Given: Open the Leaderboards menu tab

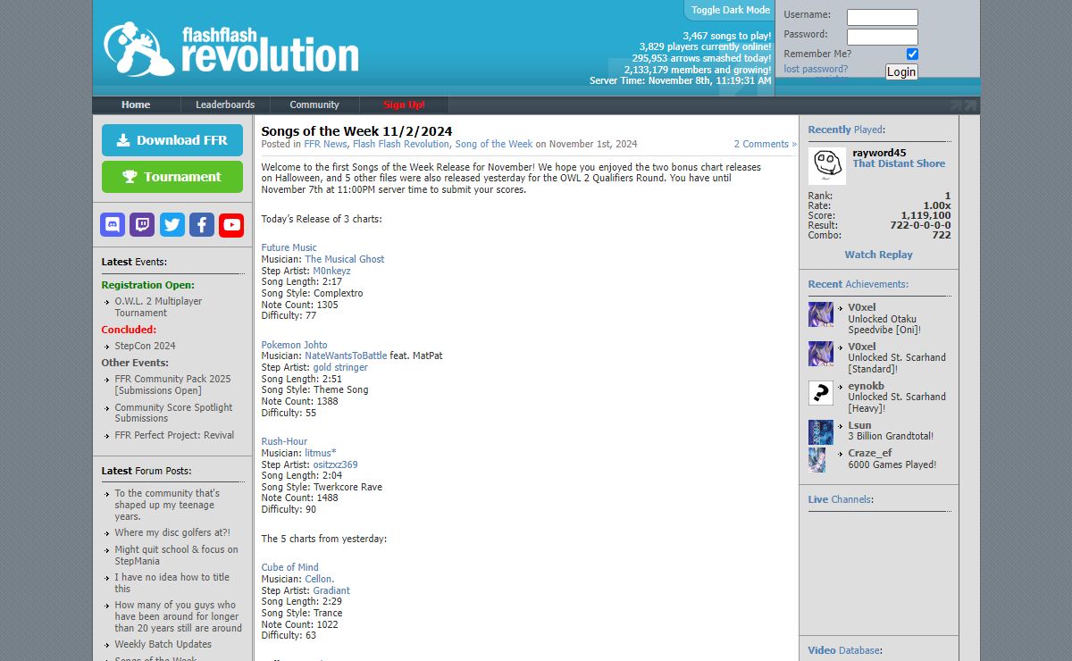Looking at the screenshot, I should point(225,105).
